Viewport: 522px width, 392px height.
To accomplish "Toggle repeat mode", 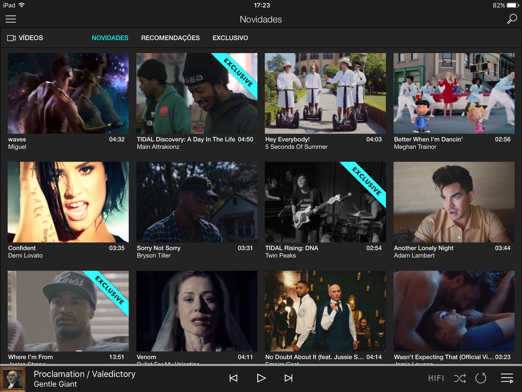I will (481, 378).
